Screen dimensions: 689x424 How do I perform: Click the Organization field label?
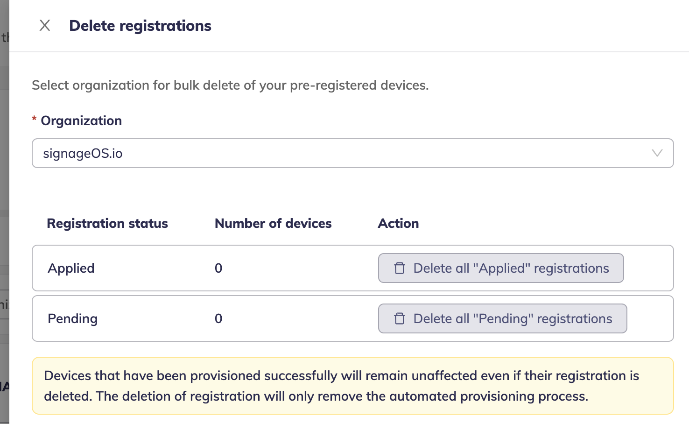pyautogui.click(x=81, y=120)
